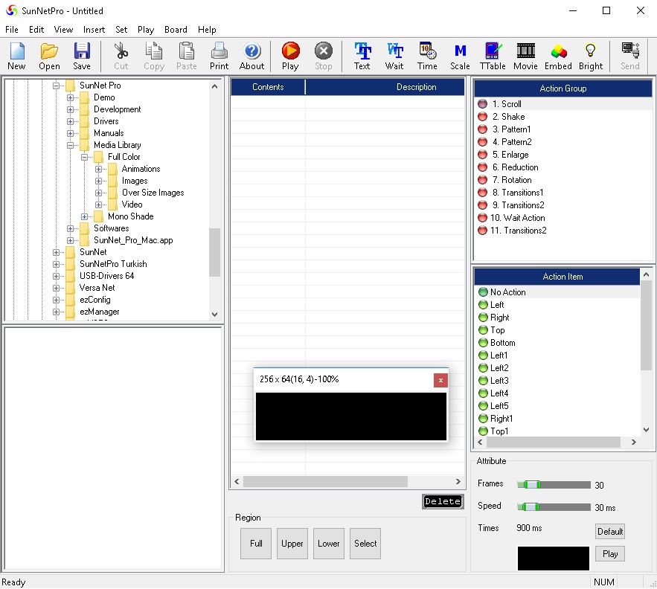Select the 5. Enlarge action group

[563, 155]
